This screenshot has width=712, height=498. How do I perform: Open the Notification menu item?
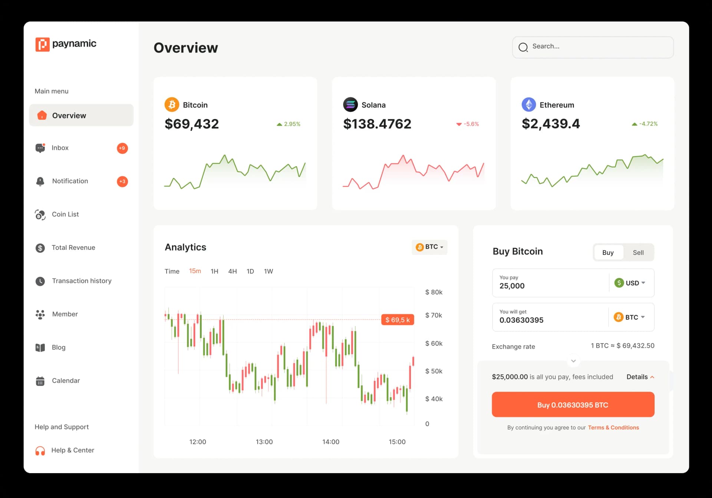[70, 181]
